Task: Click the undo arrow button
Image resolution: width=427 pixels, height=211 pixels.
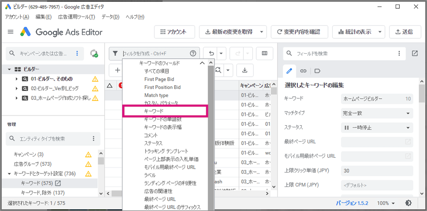Action: click(x=211, y=54)
